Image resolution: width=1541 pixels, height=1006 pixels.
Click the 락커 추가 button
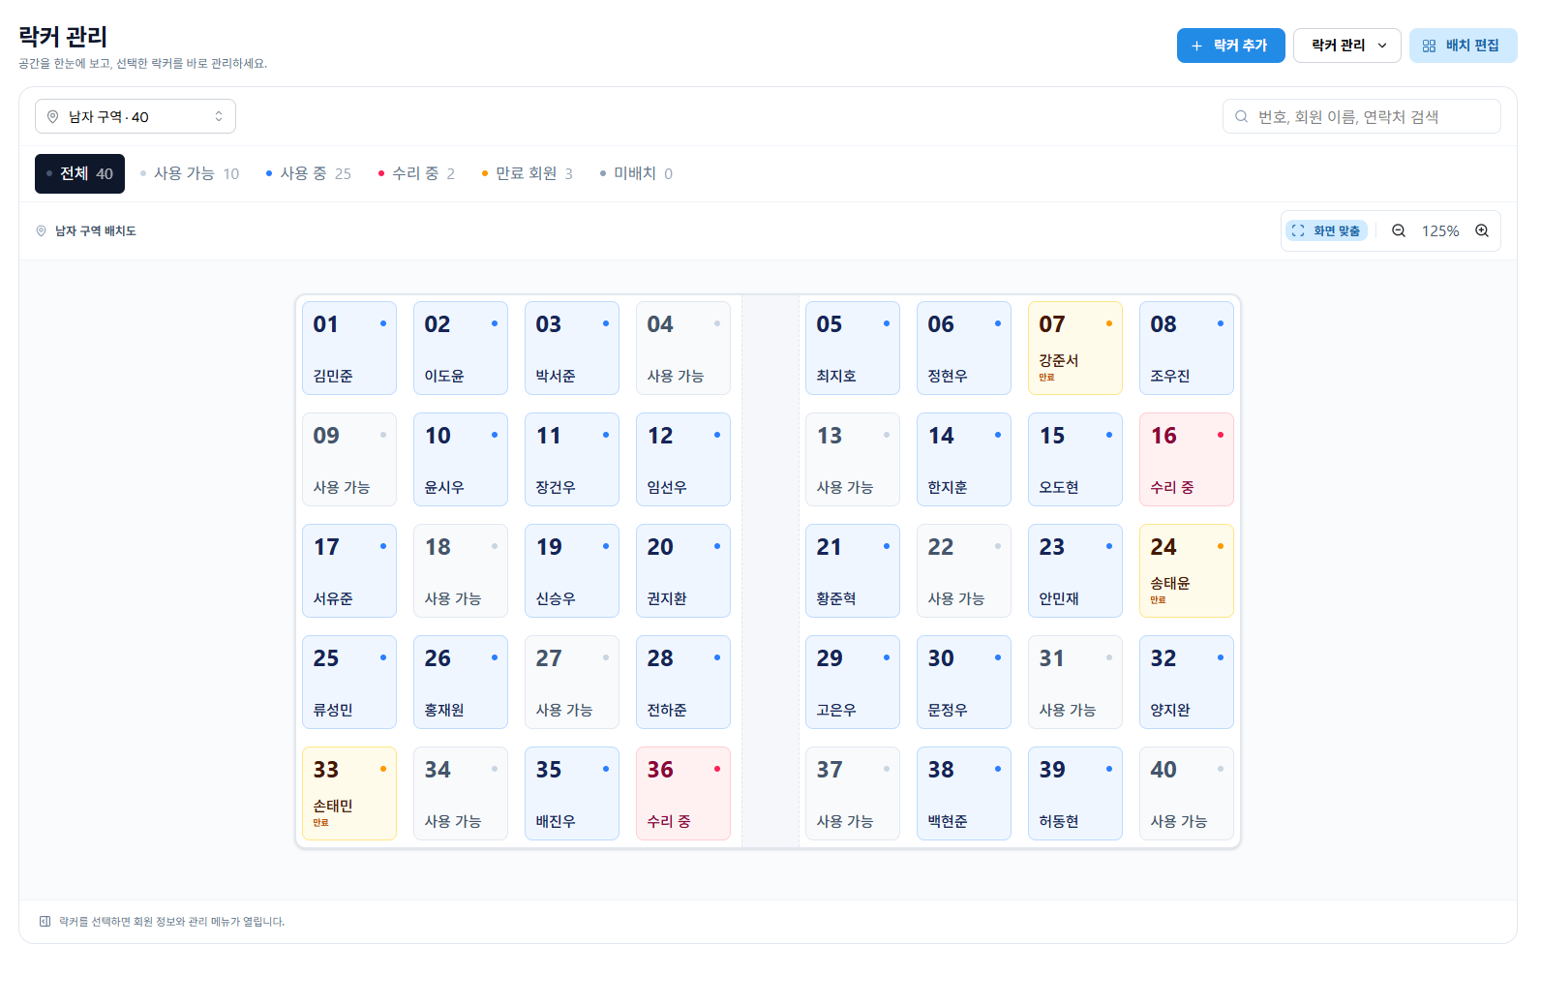(1230, 46)
